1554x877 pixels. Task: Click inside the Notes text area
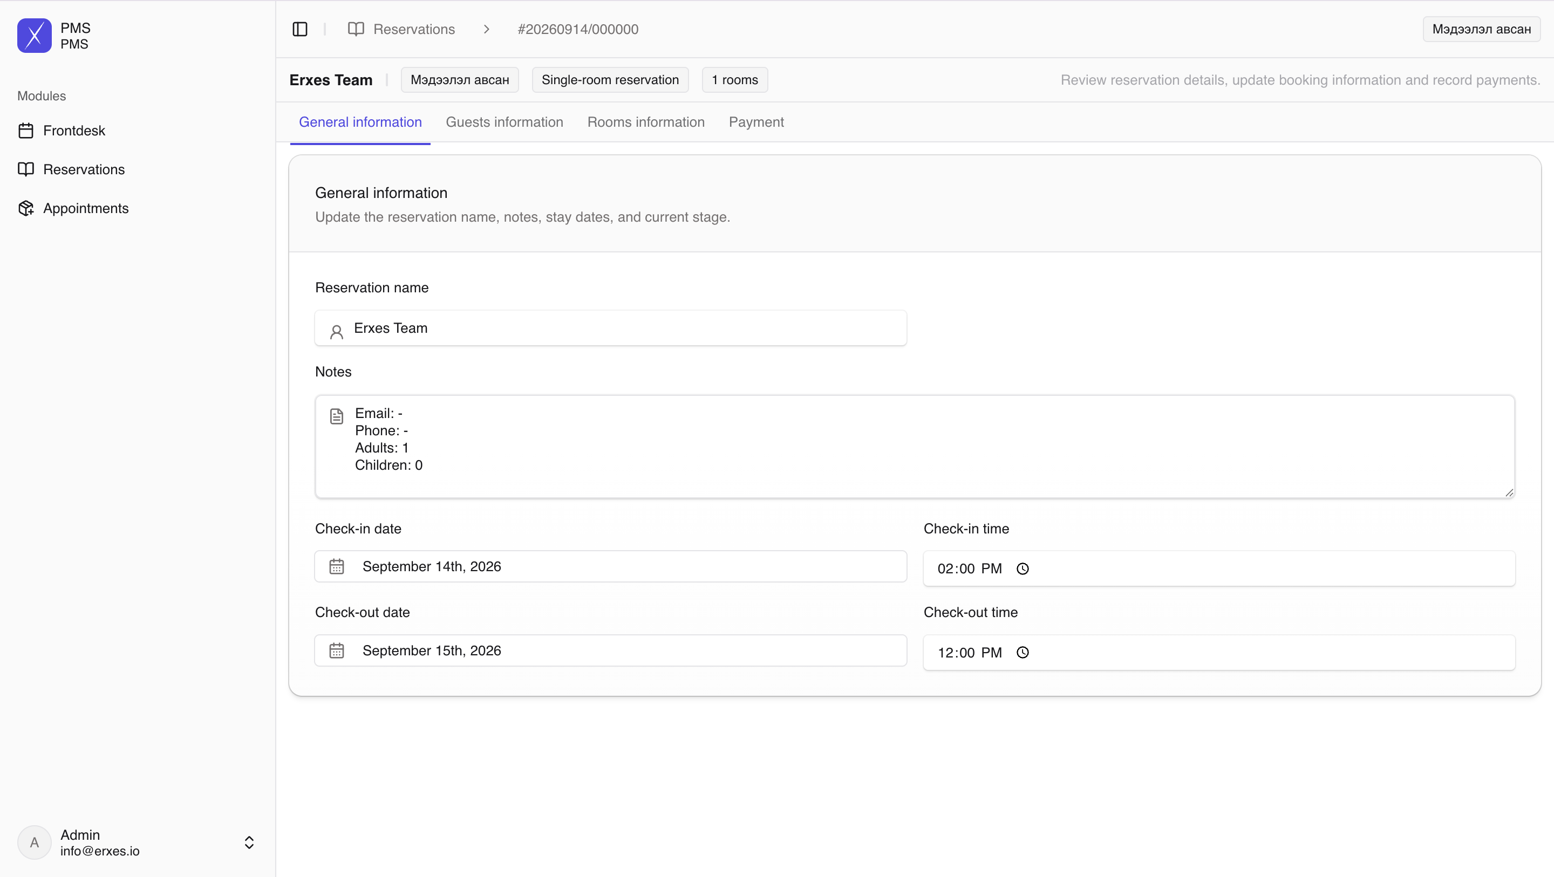[915, 447]
